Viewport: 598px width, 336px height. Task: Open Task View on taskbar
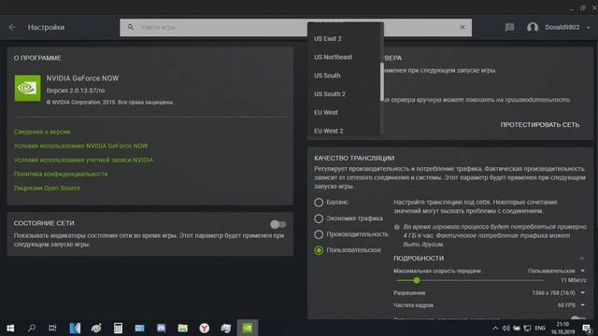[52, 328]
